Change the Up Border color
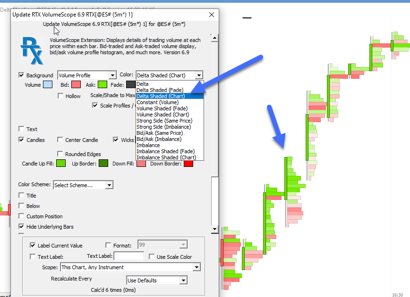This screenshot has height=297, width=410. click(x=103, y=164)
